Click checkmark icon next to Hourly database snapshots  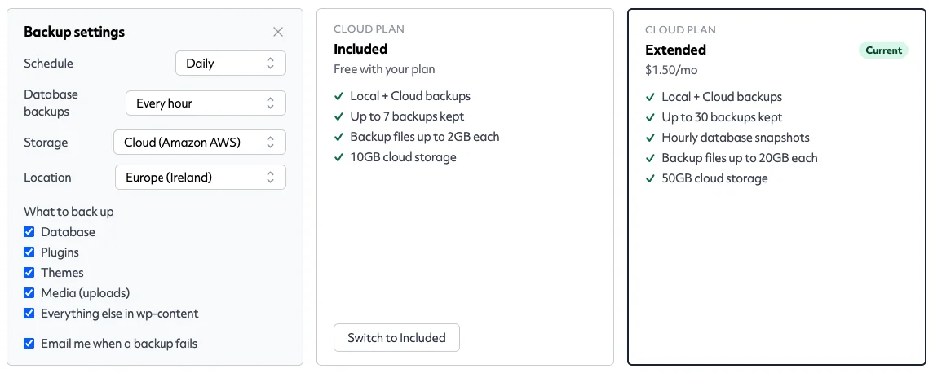[650, 138]
